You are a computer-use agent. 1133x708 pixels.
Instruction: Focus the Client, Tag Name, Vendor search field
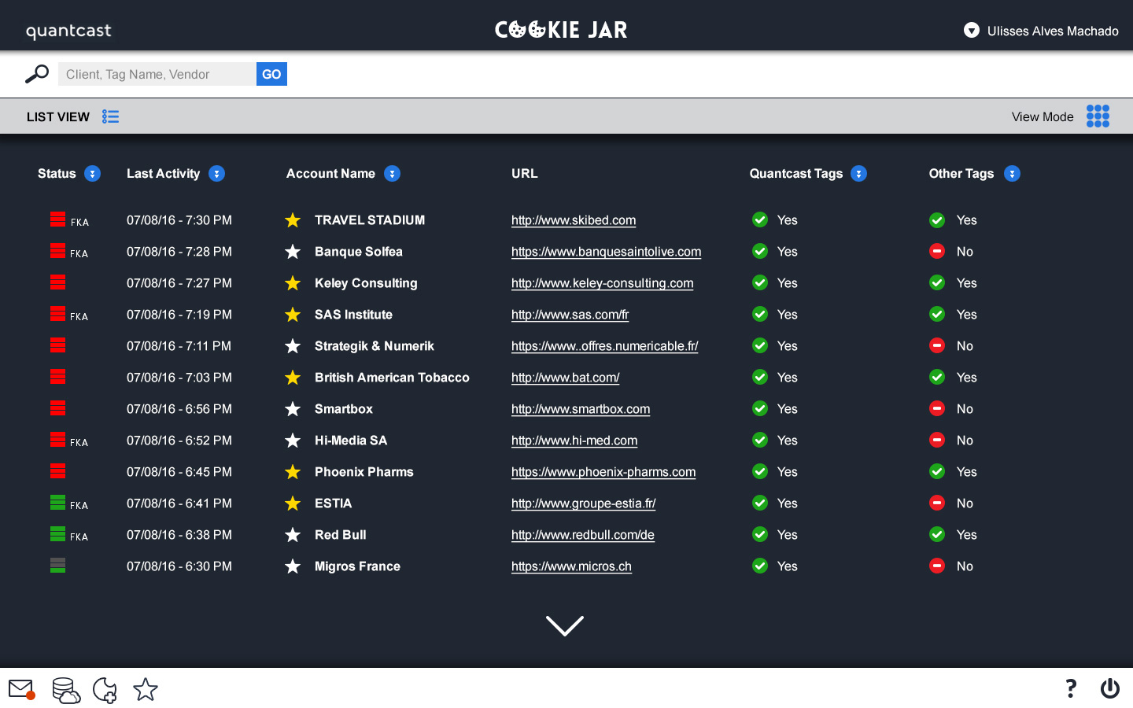[157, 74]
